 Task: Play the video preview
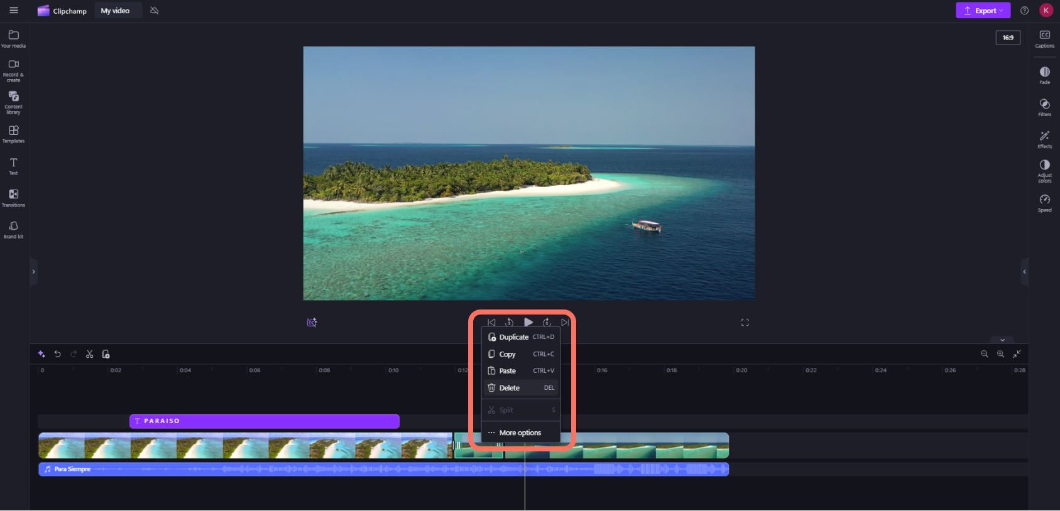pos(528,322)
